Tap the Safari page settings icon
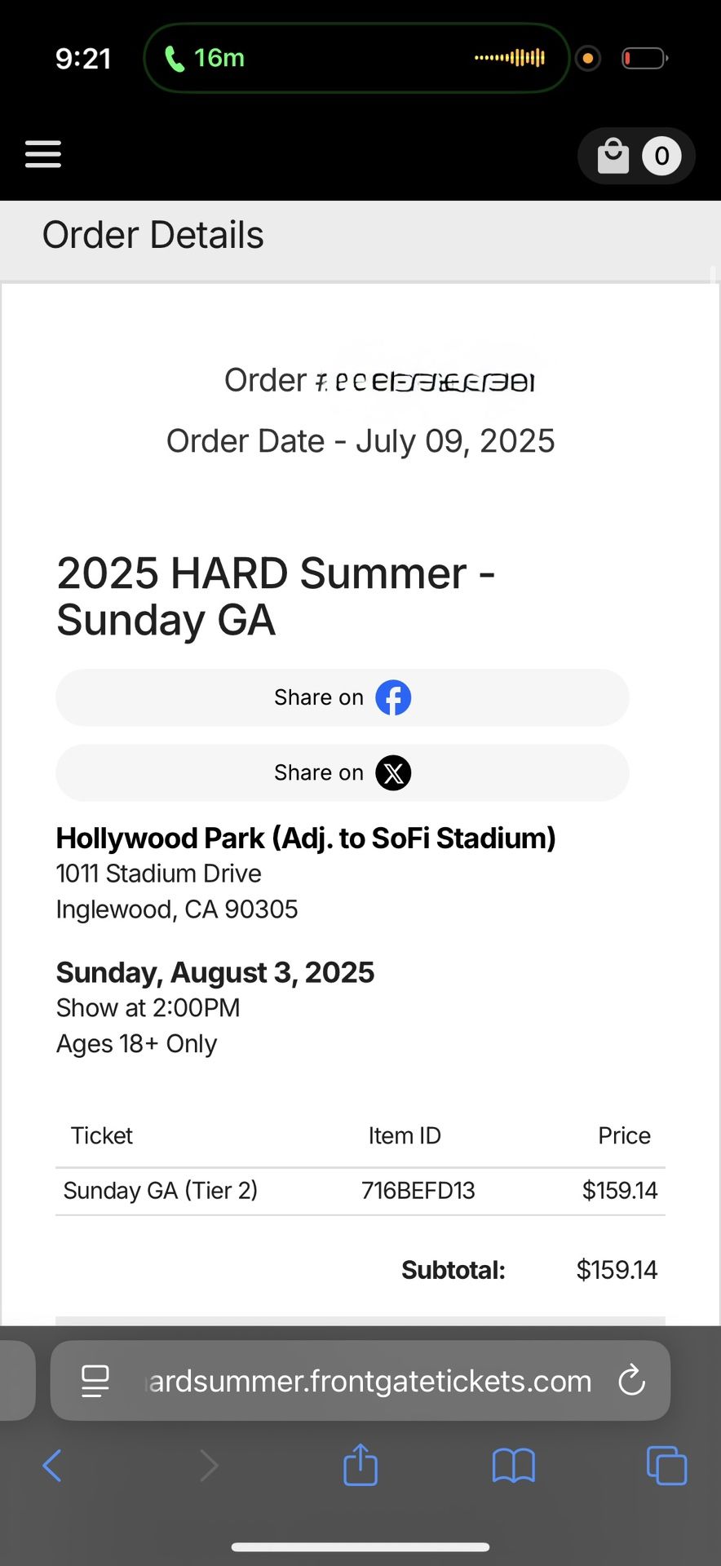721x1566 pixels. 95,1381
